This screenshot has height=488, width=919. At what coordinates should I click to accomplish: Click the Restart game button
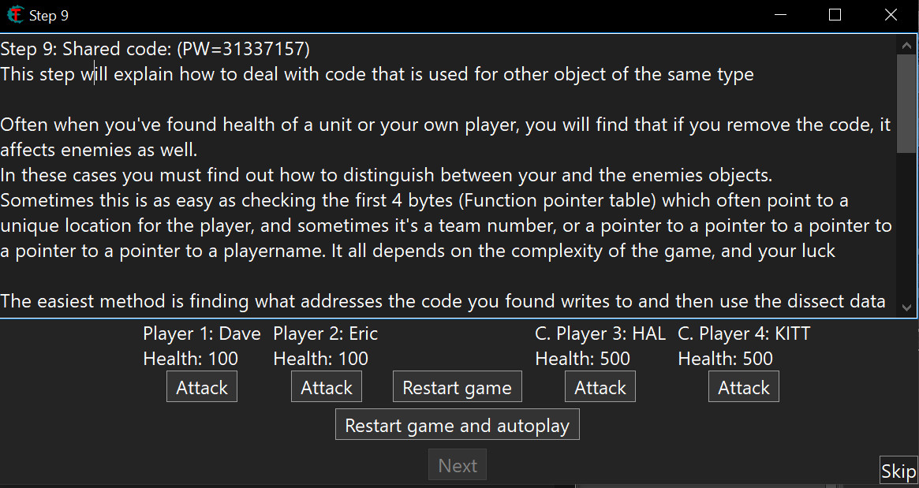pyautogui.click(x=457, y=387)
